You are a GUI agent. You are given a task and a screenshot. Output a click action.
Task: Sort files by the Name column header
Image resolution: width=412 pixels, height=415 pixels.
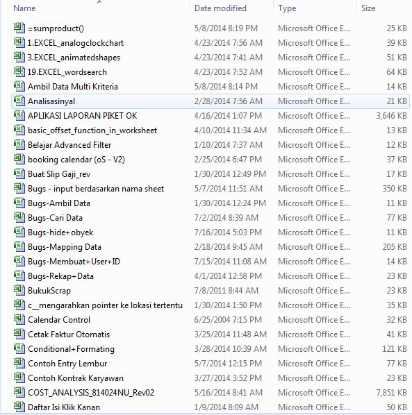[24, 8]
